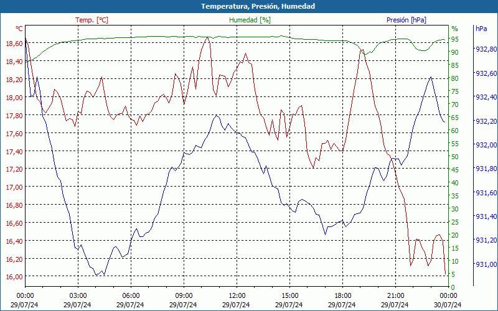Click pressure axis value 932,00
Image resolution: width=498 pixels, height=311 pixels.
tap(486, 145)
